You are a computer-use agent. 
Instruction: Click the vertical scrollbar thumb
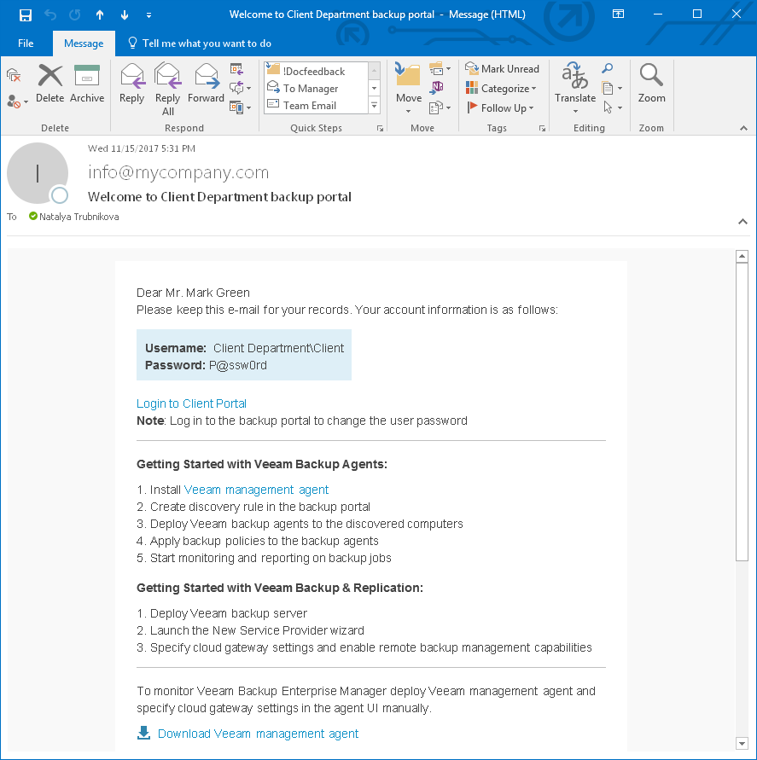pyautogui.click(x=742, y=413)
